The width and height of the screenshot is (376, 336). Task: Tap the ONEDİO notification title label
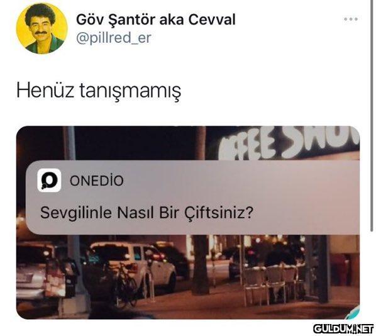tap(97, 181)
